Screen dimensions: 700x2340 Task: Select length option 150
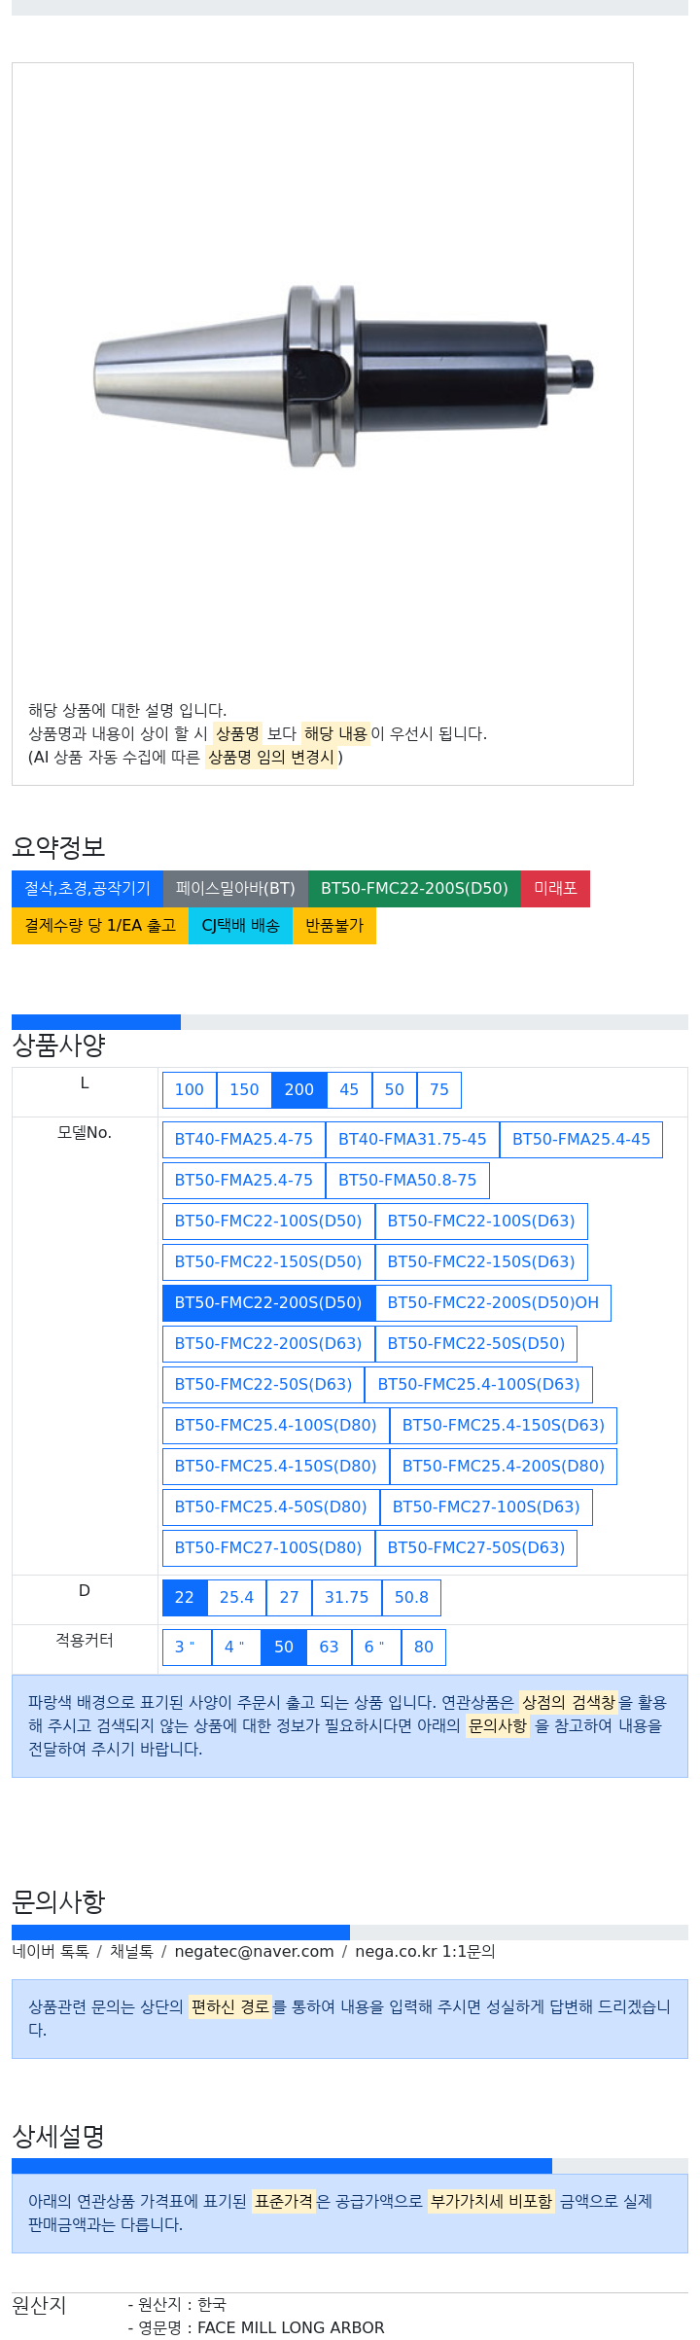coord(244,1089)
